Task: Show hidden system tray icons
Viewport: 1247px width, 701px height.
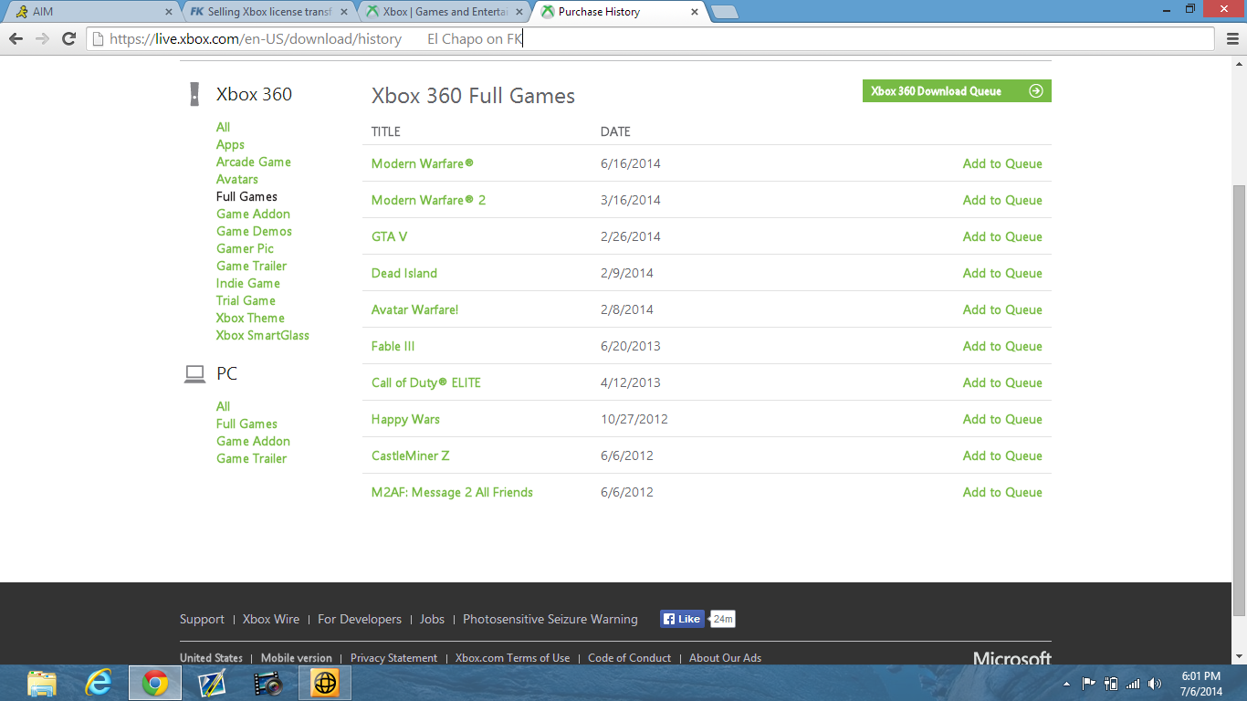Action: tap(1066, 684)
